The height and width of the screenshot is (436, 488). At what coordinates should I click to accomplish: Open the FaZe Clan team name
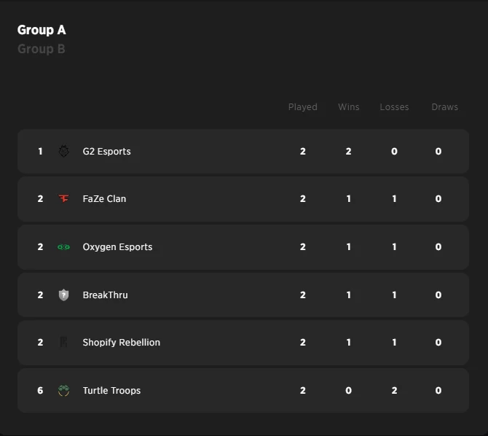104,199
